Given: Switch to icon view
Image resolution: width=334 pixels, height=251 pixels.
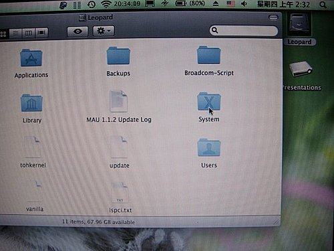Looking at the screenshot, I should pyautogui.click(x=4, y=33).
